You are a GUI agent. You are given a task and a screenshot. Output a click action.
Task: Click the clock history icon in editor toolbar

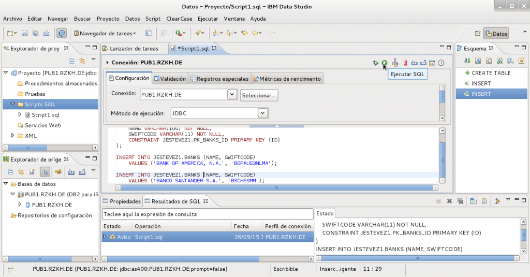click(441, 63)
